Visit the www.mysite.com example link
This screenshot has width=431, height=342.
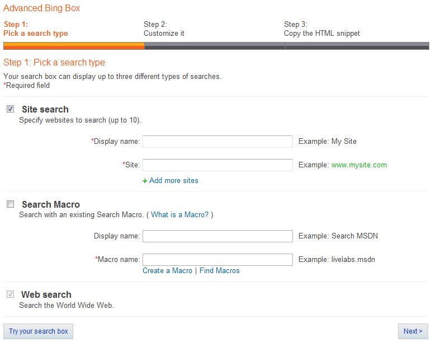pos(359,165)
